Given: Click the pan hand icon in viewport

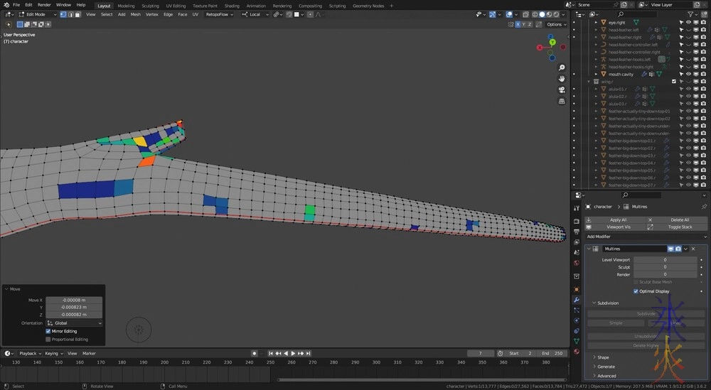Looking at the screenshot, I should (562, 78).
